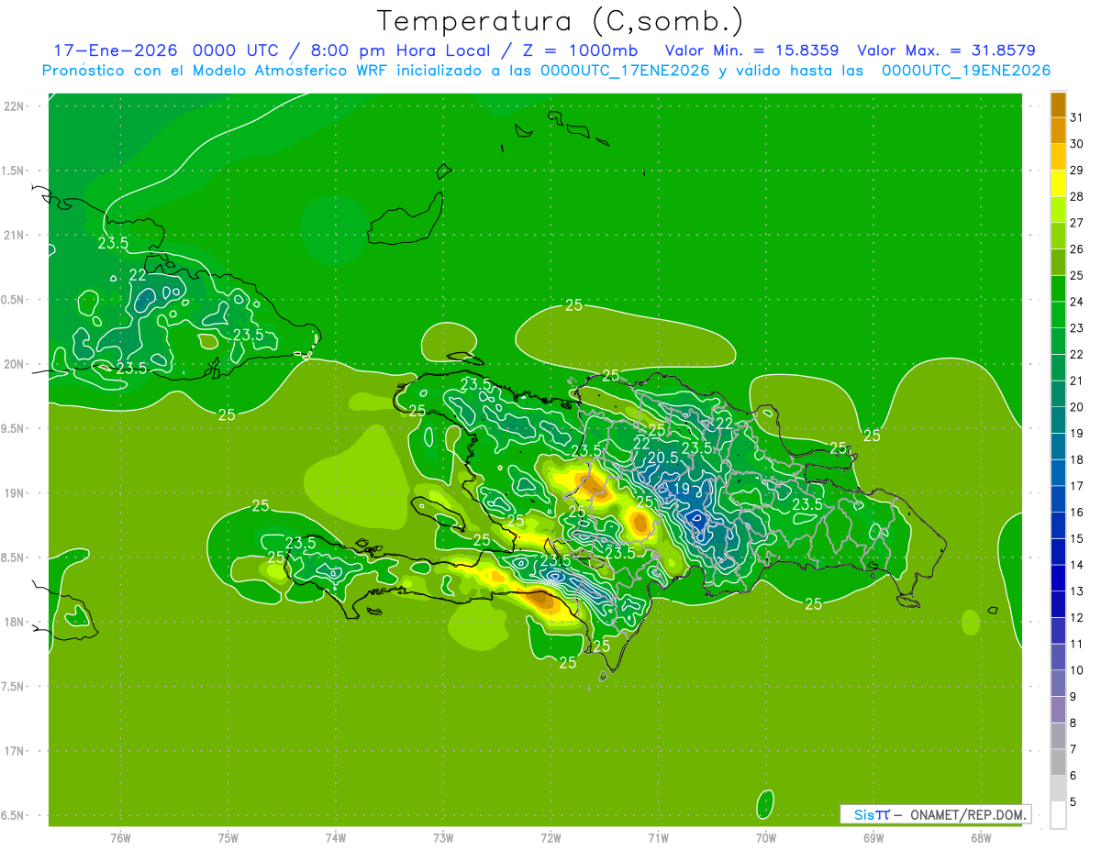Click the darkest orange swatch above legend 31
The height and width of the screenshot is (850, 1101).
[x=1058, y=105]
